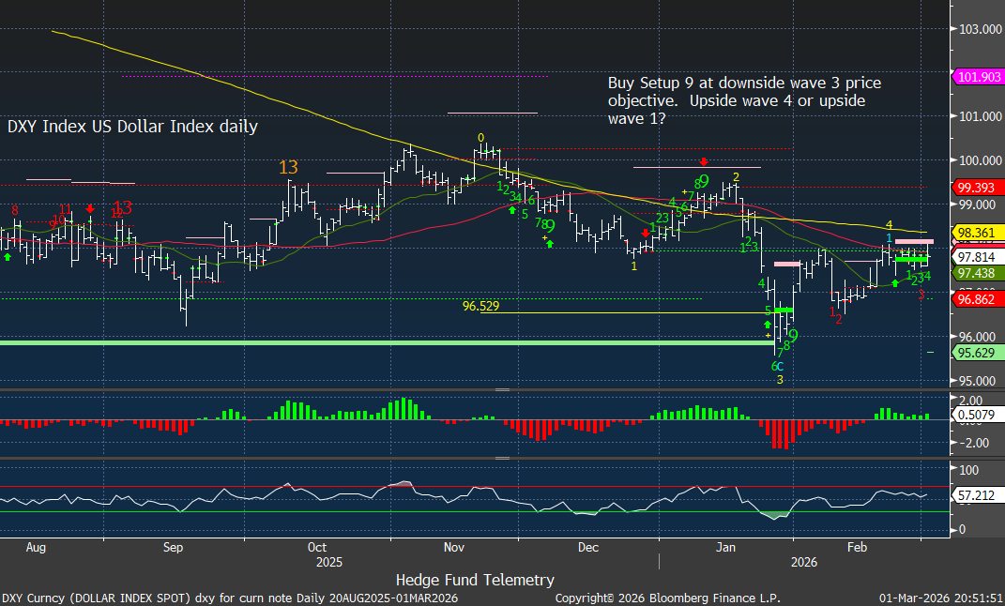
Task: Click the 57.212 oscillator value label
Action: 975,492
